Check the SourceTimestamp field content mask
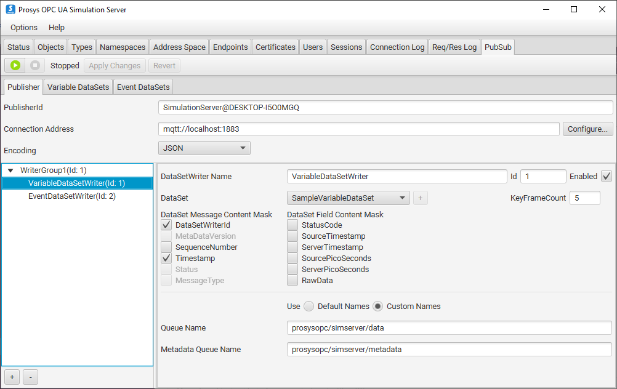The image size is (617, 389). [x=292, y=236]
